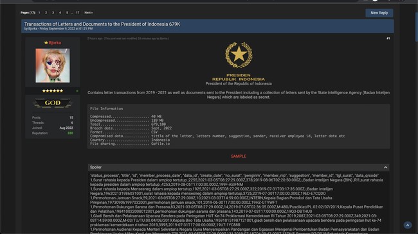
Task: Open Bjorka's avatar image
Action: click(x=53, y=65)
